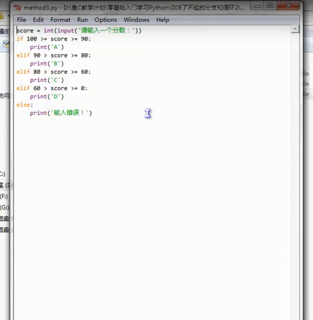Open the Edit menu
313x320 pixels.
[x=38, y=20]
